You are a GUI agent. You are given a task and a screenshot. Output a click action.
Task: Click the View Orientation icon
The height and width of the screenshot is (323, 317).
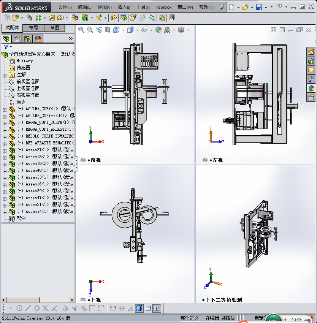[116, 30]
